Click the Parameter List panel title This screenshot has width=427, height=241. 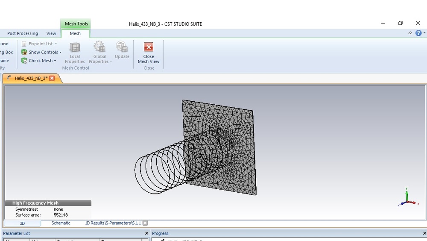click(16, 233)
